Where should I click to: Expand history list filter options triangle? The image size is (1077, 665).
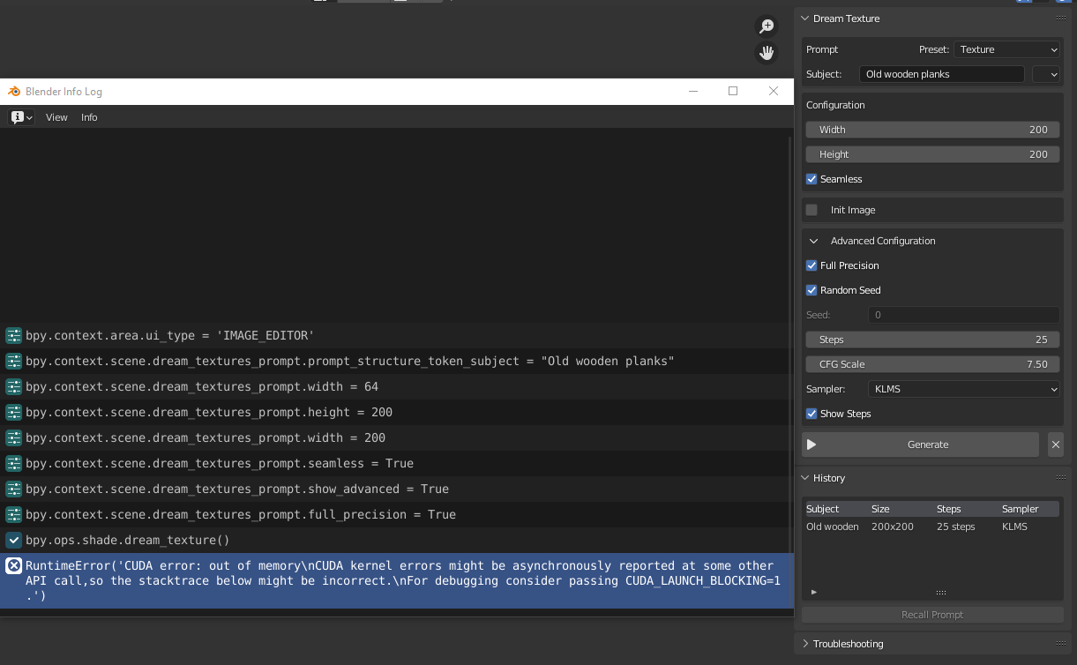pos(813,593)
